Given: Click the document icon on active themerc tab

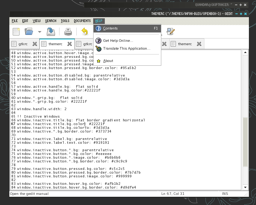Looking at the screenshot, I should pyautogui.click(x=43, y=44).
